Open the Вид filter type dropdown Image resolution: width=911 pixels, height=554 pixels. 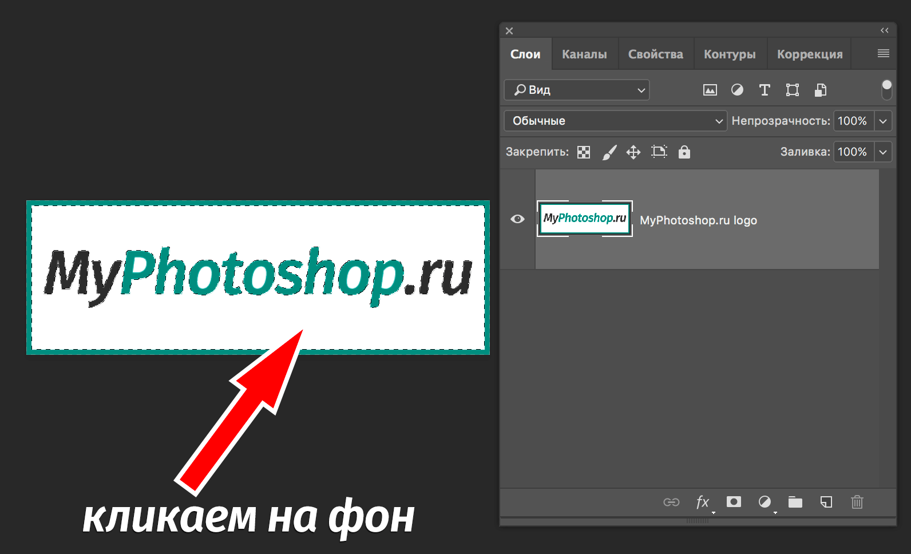point(577,90)
